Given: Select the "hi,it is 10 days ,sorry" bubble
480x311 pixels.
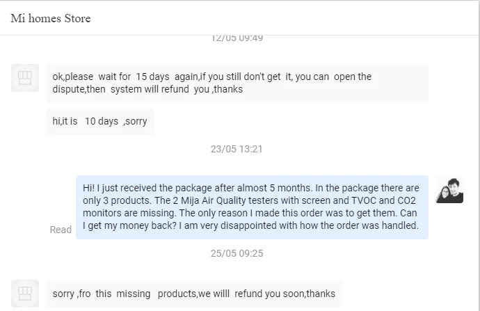Looking at the screenshot, I should point(99,121).
